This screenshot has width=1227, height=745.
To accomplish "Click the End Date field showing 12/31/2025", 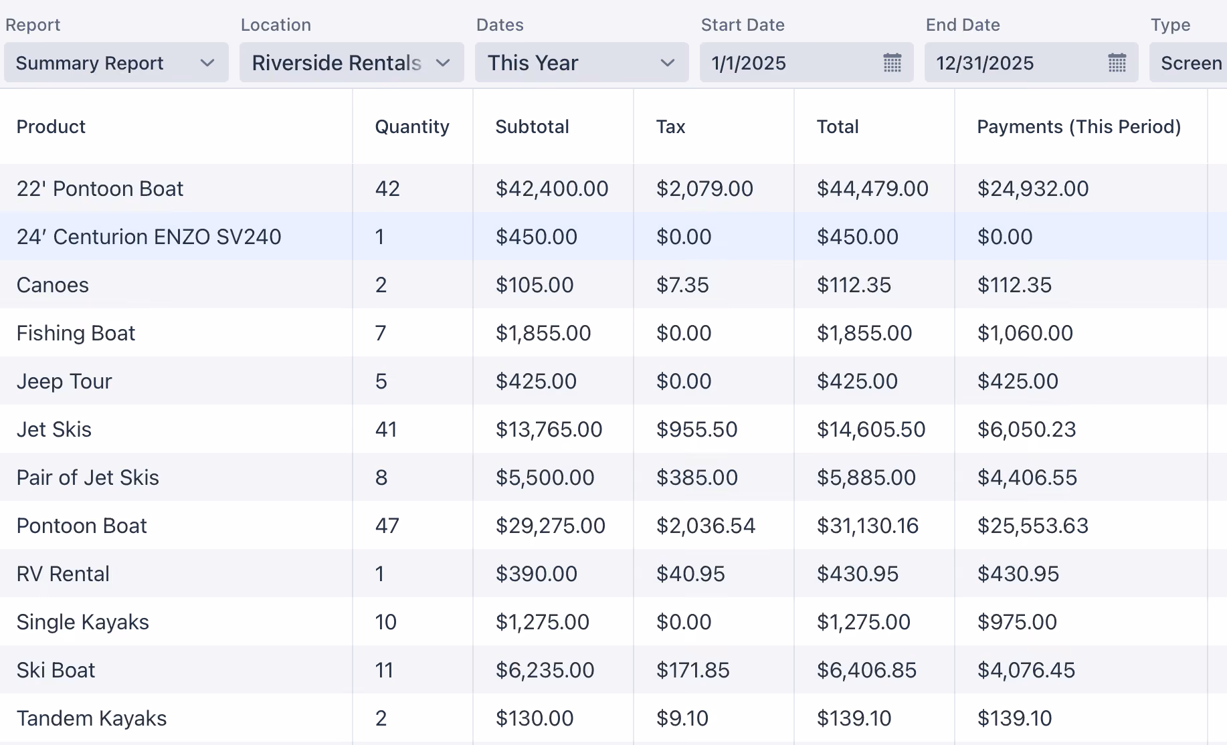I will (x=1032, y=63).
